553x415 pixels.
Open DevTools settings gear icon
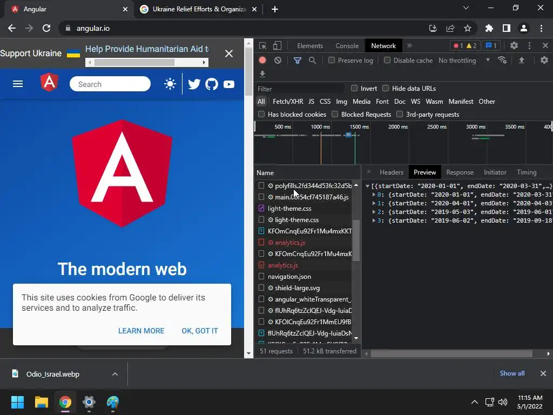(x=514, y=45)
